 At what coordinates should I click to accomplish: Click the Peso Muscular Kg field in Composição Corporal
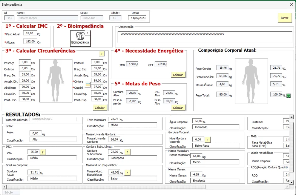[223, 76]
